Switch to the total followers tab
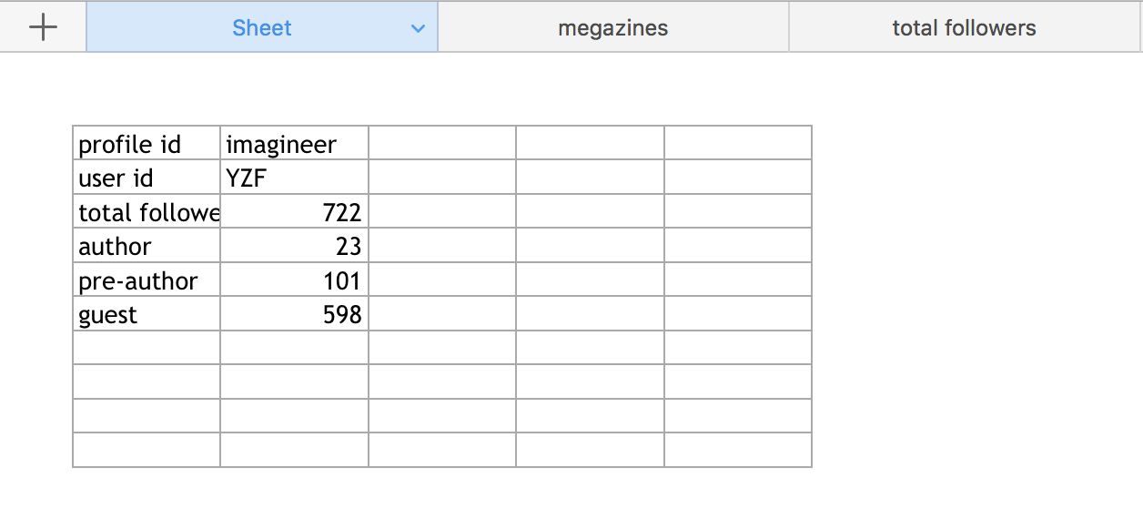Viewport: 1143px width, 519px height. click(965, 27)
